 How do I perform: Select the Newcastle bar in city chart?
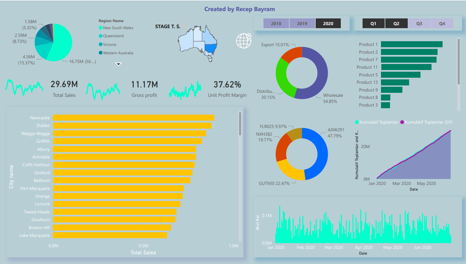[x=133, y=118]
